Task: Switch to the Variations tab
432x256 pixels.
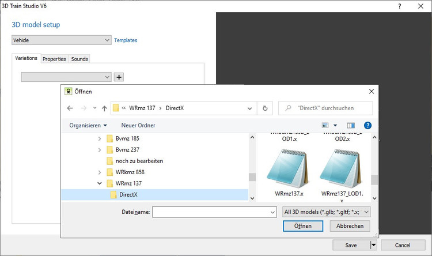Action: (x=26, y=58)
